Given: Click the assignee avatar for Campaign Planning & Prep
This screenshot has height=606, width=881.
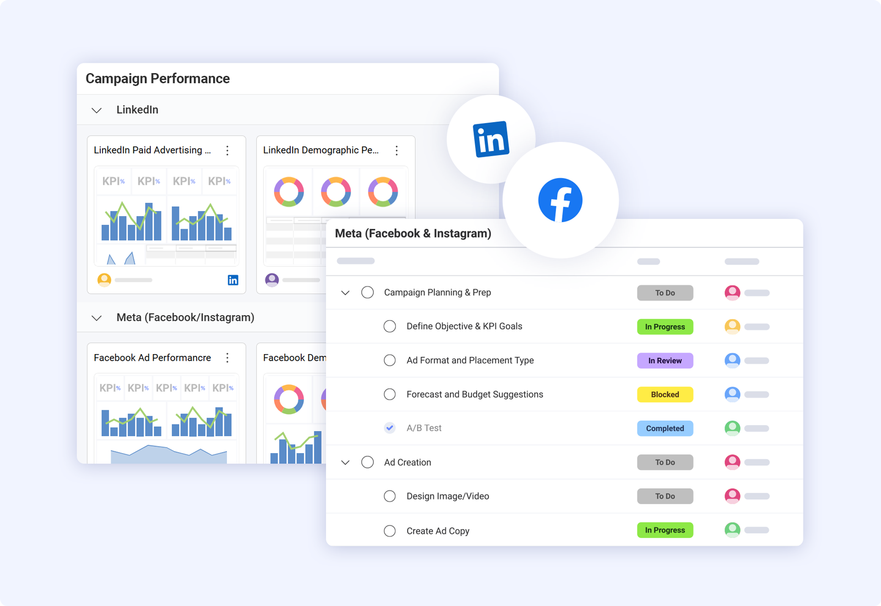Looking at the screenshot, I should pyautogui.click(x=732, y=293).
